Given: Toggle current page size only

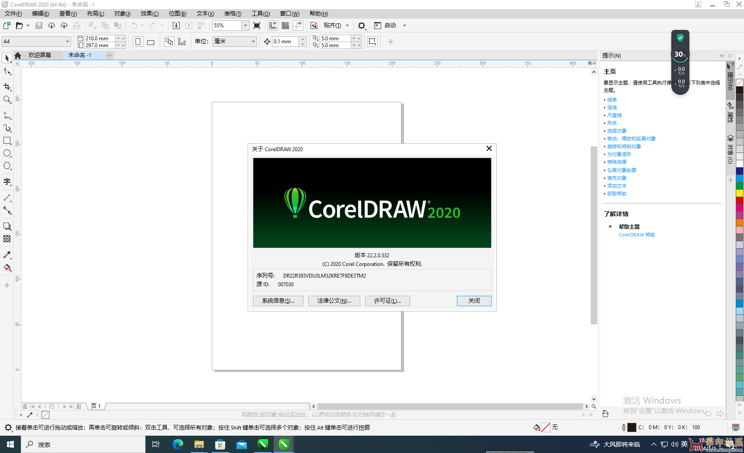Looking at the screenshot, I should pos(182,42).
